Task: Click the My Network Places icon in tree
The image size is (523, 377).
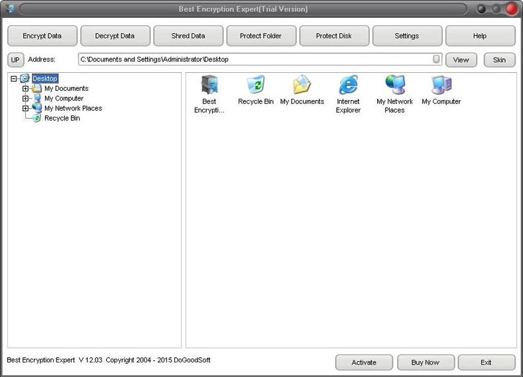Action: (x=36, y=108)
